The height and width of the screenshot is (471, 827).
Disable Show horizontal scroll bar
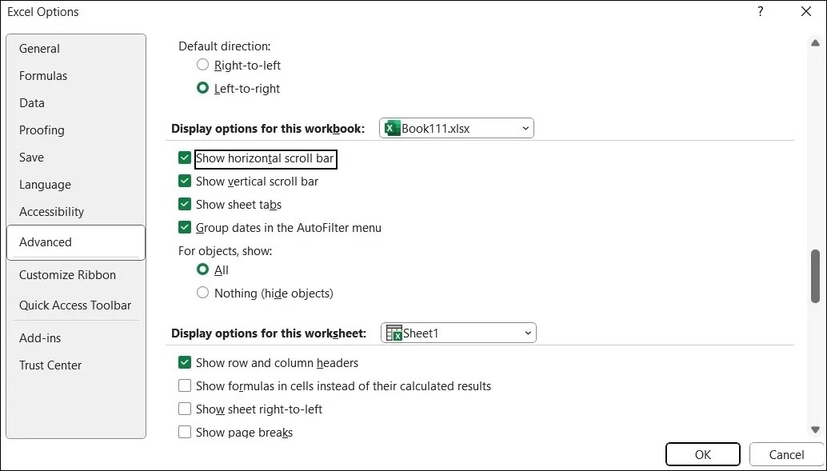[x=185, y=158]
